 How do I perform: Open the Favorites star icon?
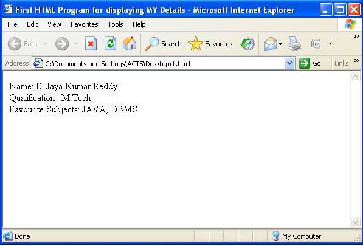click(196, 44)
